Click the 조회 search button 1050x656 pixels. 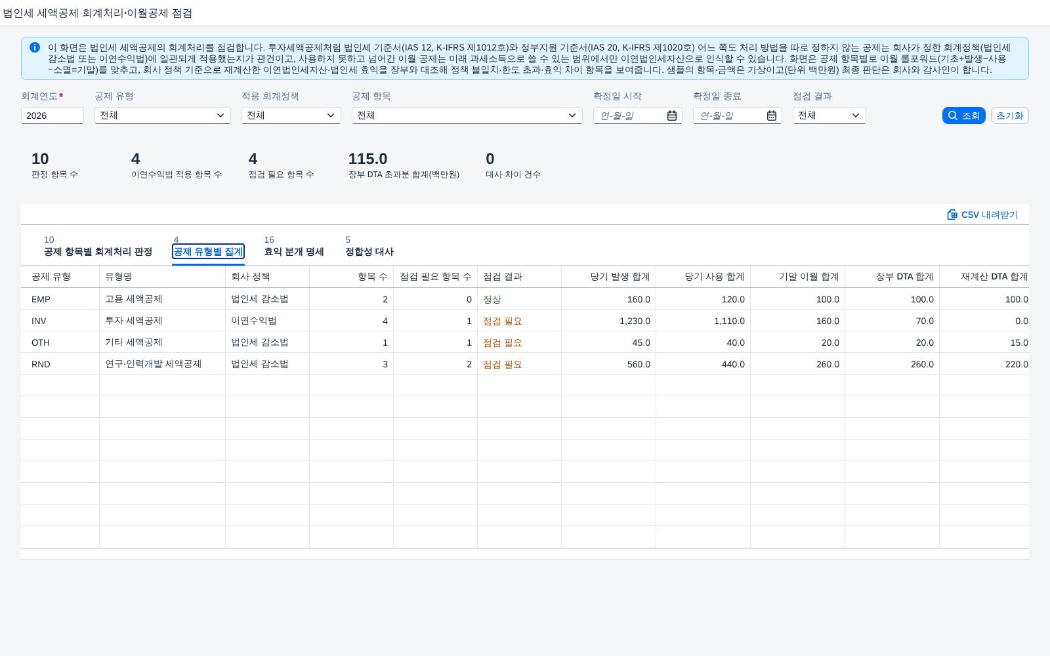[x=964, y=115]
